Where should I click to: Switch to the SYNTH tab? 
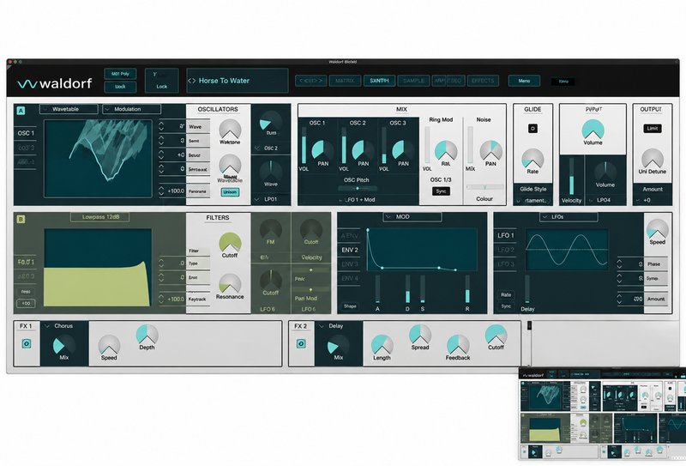pyautogui.click(x=379, y=81)
